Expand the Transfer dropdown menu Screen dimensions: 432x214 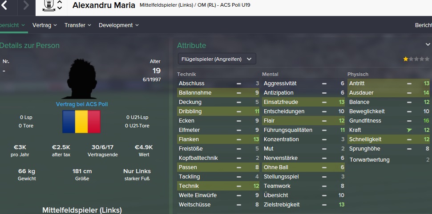[x=77, y=25]
